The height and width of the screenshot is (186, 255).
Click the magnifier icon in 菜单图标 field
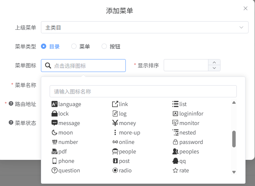click(48, 66)
